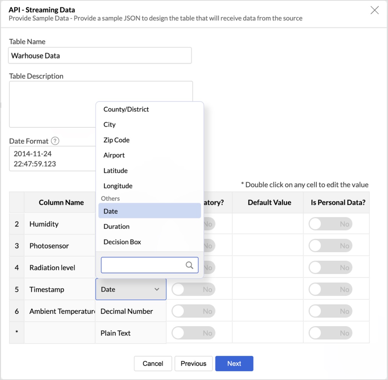Image resolution: width=388 pixels, height=380 pixels.
Task: Select Airport option in dropdown list
Action: tap(114, 155)
